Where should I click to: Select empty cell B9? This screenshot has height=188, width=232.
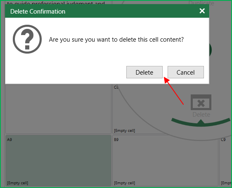click(165, 160)
